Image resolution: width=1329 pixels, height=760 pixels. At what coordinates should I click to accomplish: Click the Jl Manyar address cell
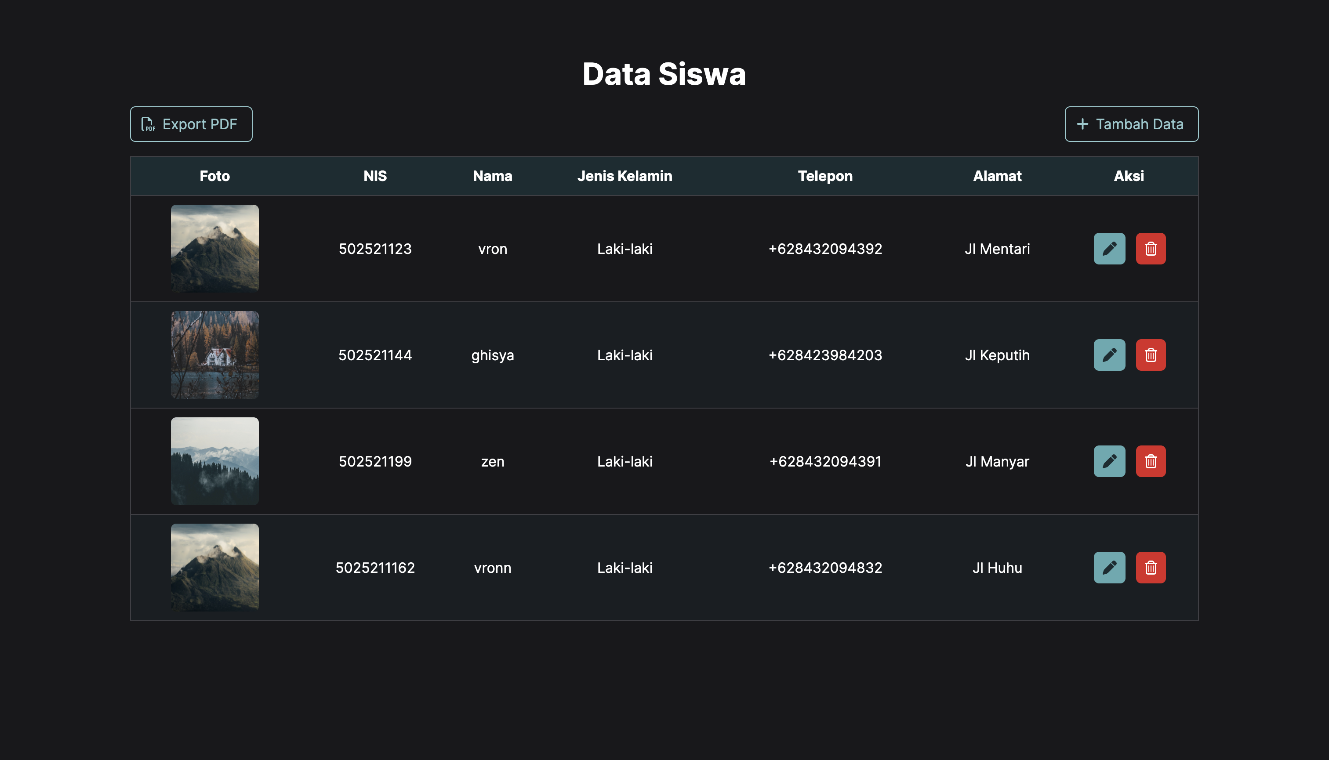(x=997, y=461)
